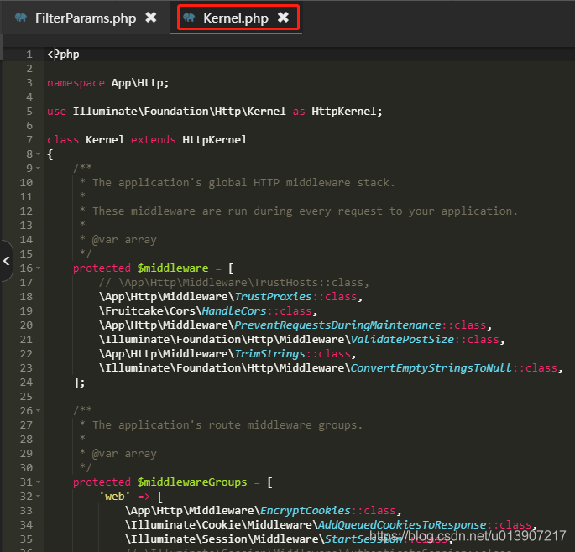
Task: Click 'ValidatePostSize' on line 21
Action: point(402,340)
